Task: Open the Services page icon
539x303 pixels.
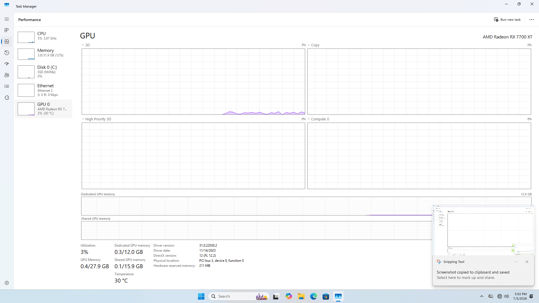Action: (7, 98)
